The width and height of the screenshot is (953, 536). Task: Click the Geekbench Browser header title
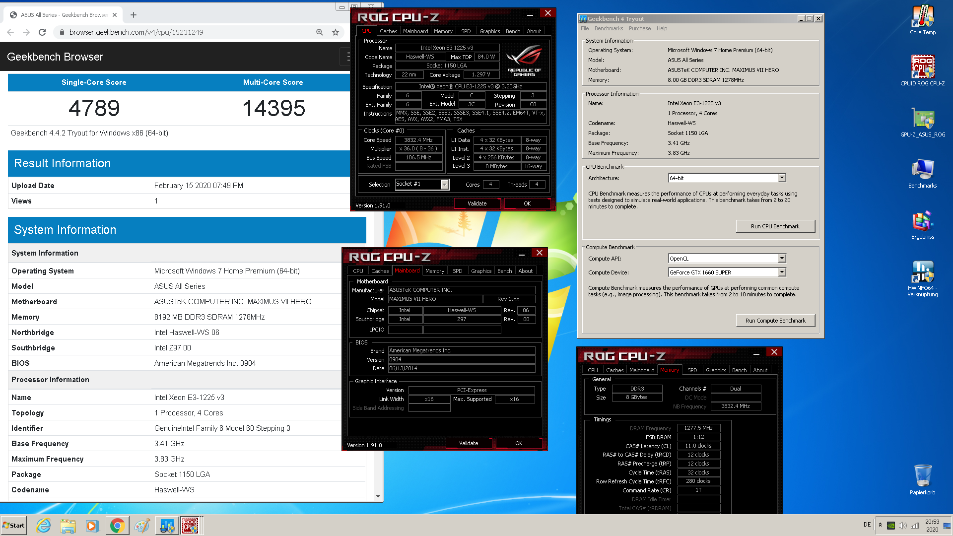(55, 57)
